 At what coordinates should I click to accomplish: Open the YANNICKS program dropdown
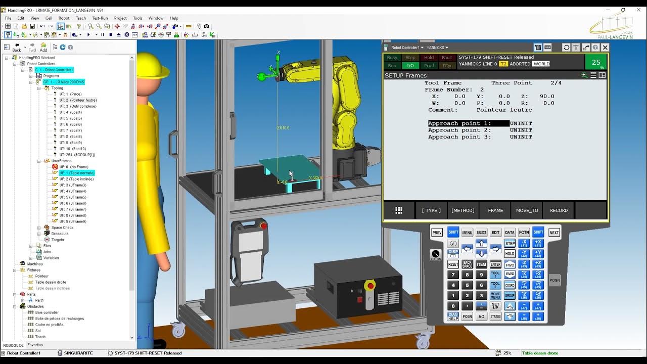437,48
